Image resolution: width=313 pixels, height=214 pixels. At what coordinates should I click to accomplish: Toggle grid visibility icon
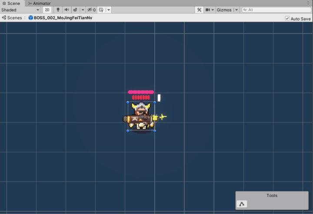coord(101,10)
